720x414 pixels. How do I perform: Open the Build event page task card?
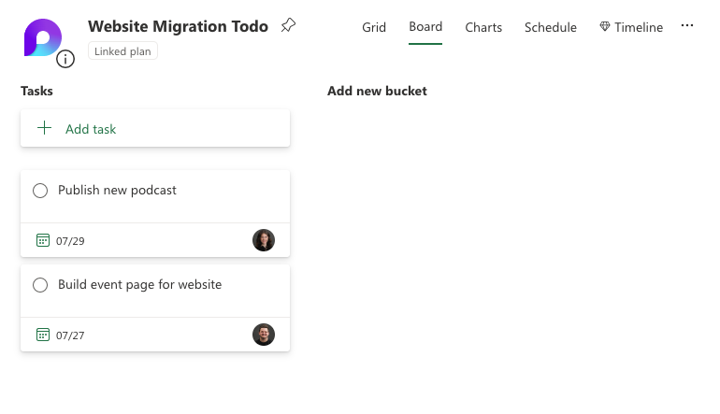coord(155,308)
